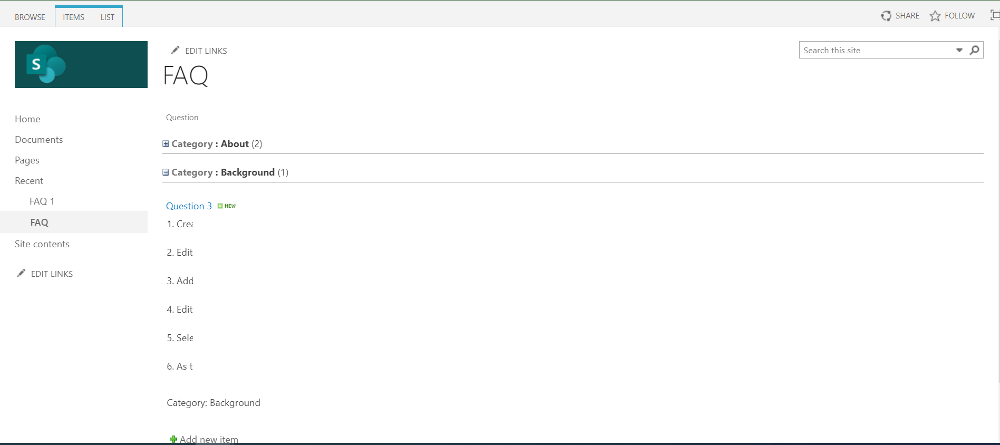Image resolution: width=1000 pixels, height=445 pixels.
Task: Open the search scope dropdown arrow
Action: tap(959, 50)
